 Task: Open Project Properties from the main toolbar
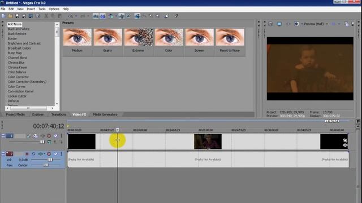(x=38, y=16)
